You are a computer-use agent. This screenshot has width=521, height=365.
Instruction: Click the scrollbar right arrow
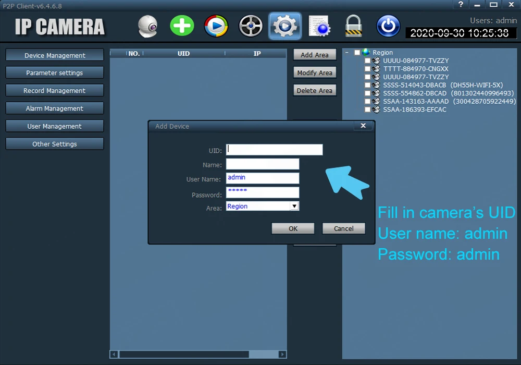pos(282,355)
